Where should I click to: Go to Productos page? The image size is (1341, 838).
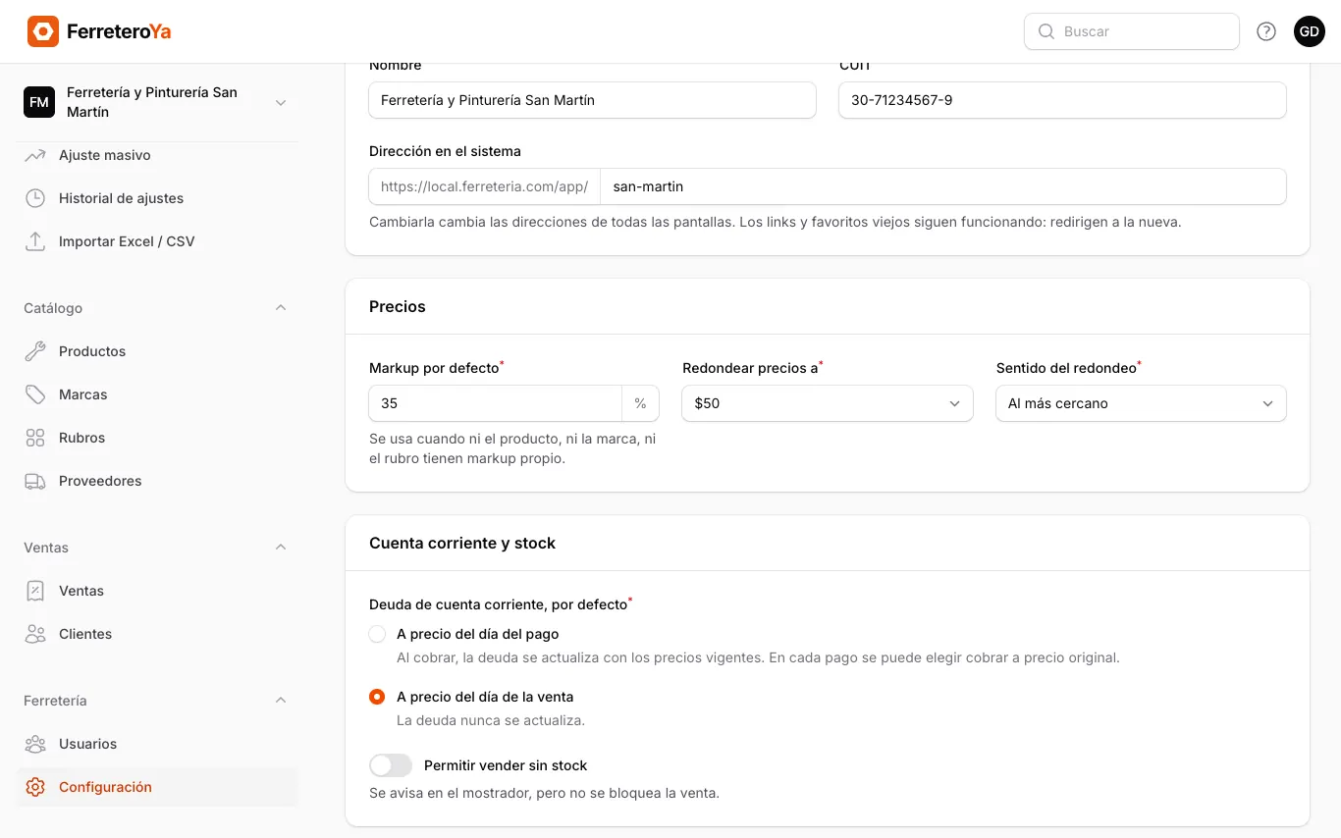(157, 351)
